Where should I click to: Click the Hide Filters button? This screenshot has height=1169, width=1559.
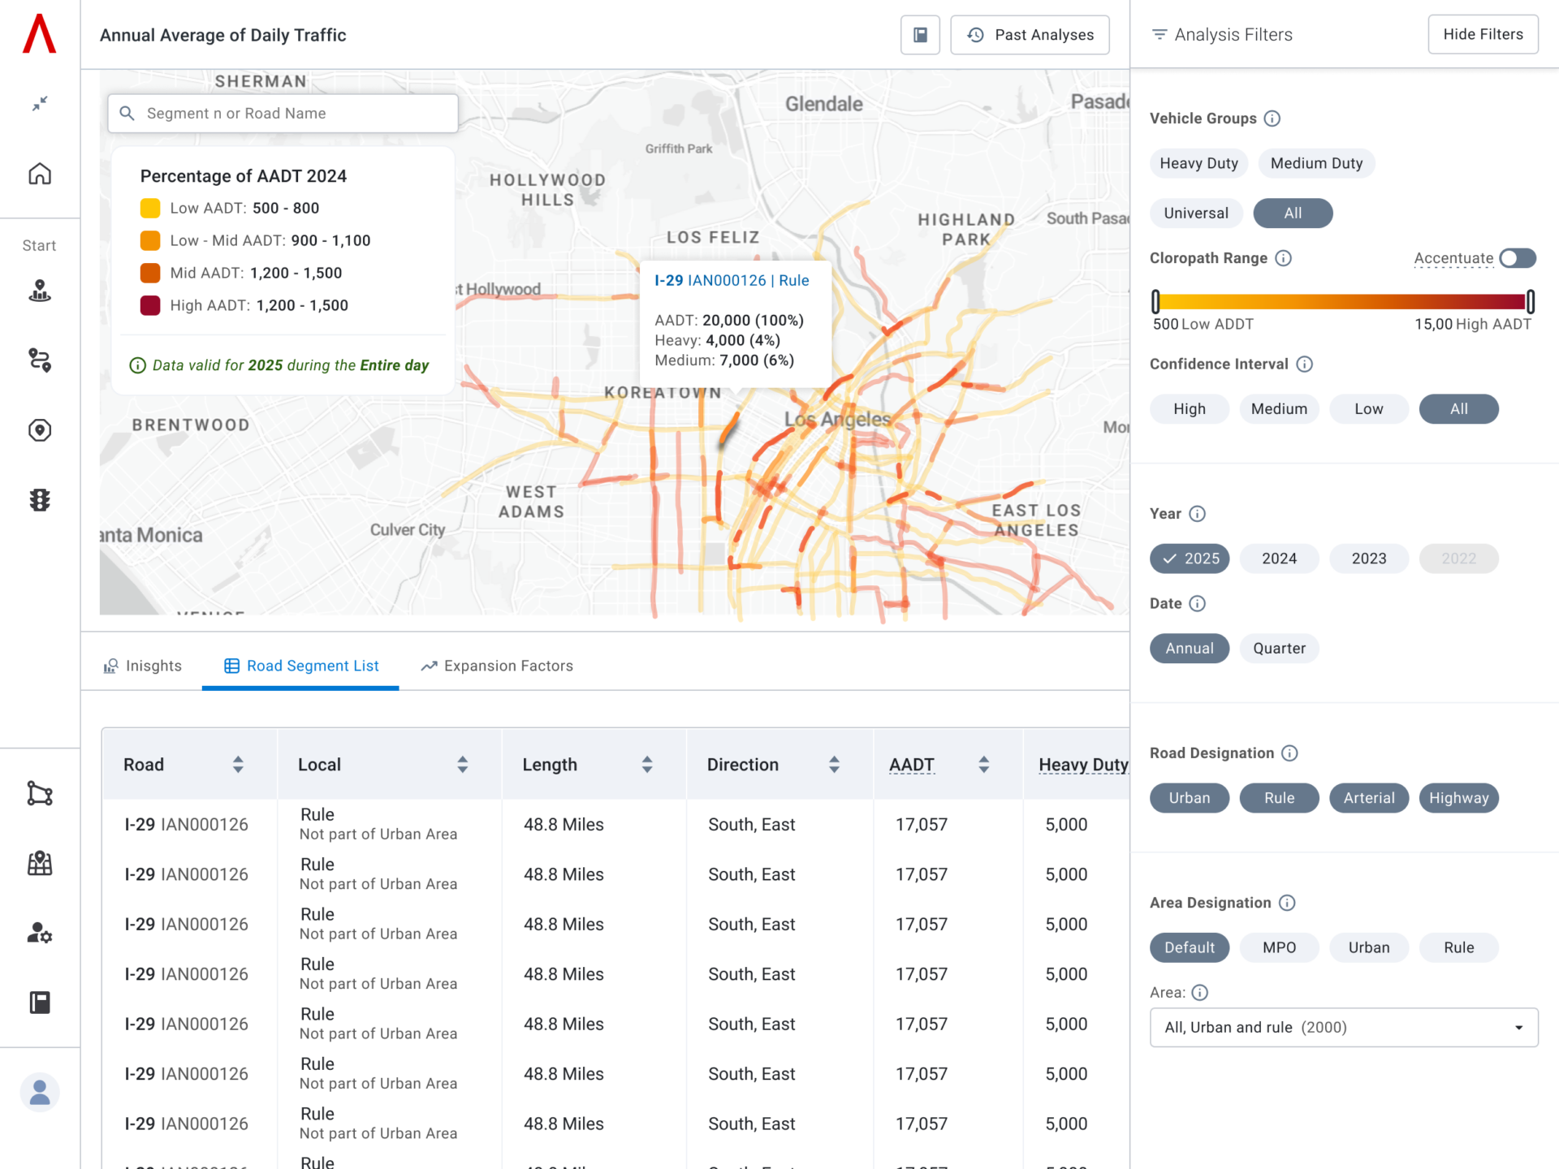tap(1483, 35)
